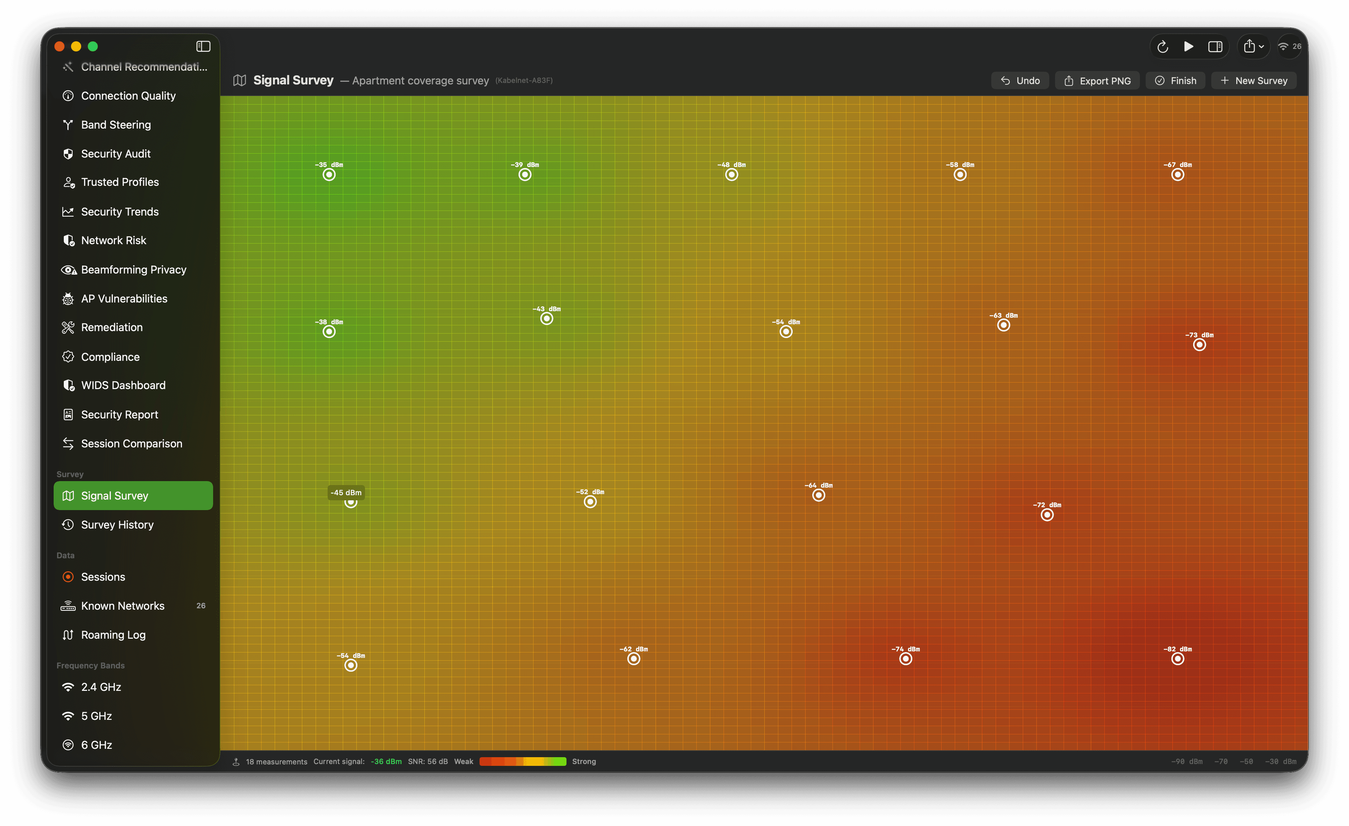Viewport: 1349px width, 826px height.
Task: Export the heatmap as PNG
Action: [1097, 80]
